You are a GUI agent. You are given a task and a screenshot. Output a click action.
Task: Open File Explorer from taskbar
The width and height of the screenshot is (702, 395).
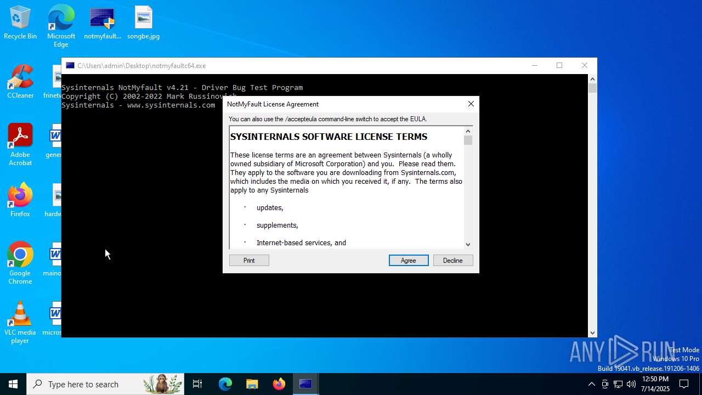coord(252,384)
